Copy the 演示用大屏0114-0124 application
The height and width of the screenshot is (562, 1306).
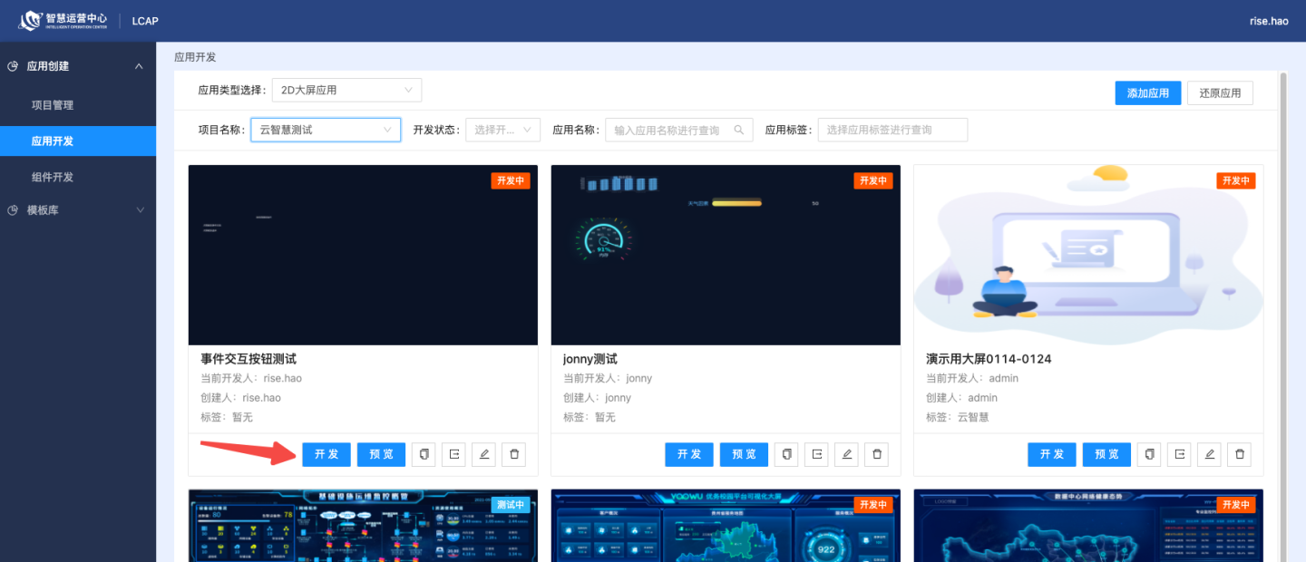(x=1149, y=454)
